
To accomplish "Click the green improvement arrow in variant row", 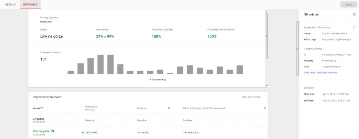I will click(83, 133).
